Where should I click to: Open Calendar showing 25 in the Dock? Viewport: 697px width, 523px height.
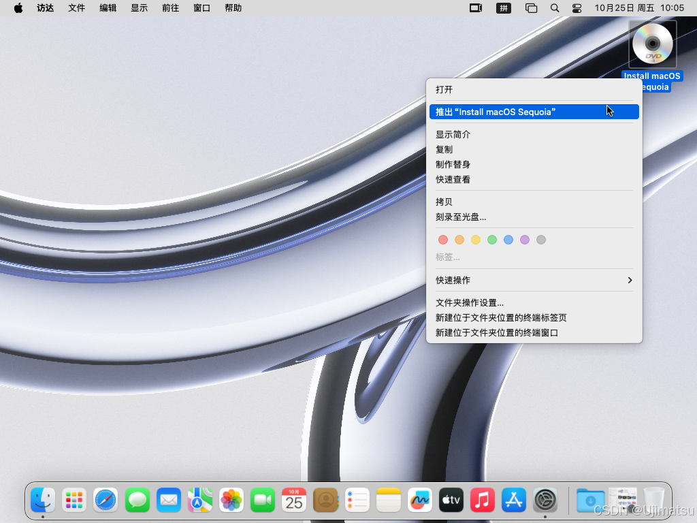294,500
